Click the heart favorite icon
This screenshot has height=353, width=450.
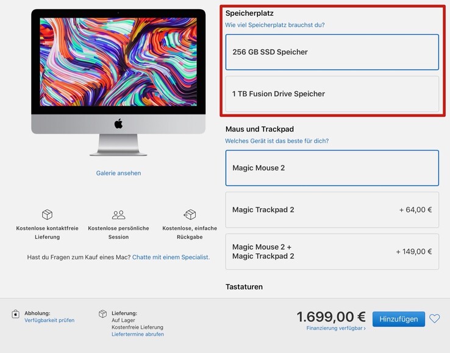435,319
